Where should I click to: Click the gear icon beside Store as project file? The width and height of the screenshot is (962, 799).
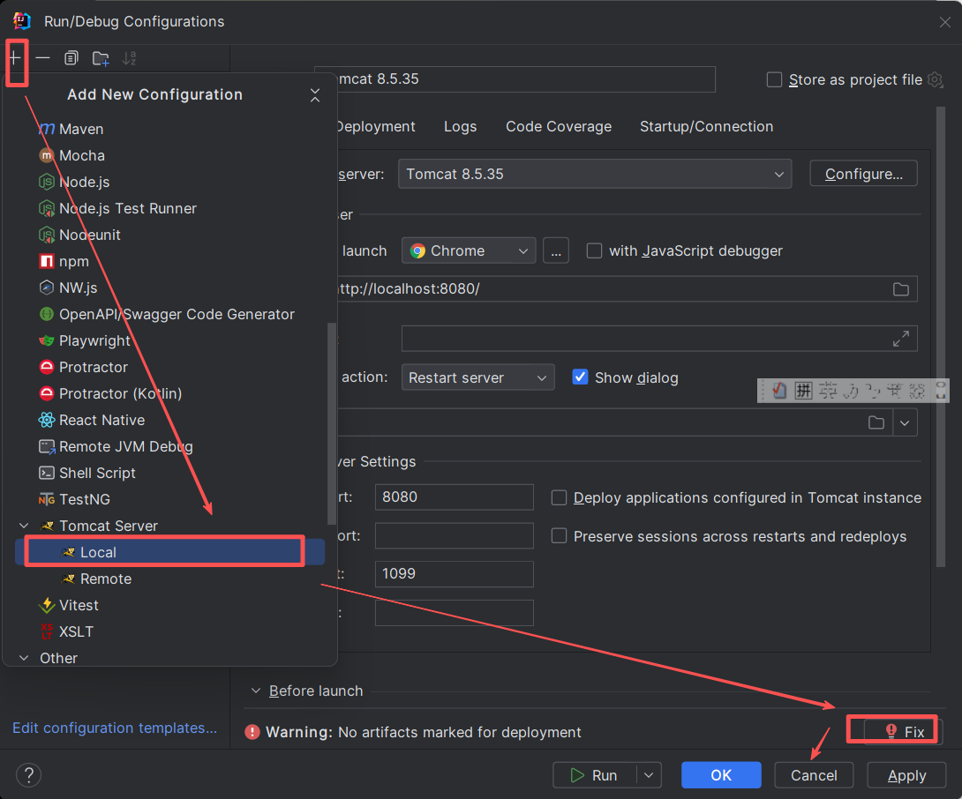pyautogui.click(x=935, y=79)
